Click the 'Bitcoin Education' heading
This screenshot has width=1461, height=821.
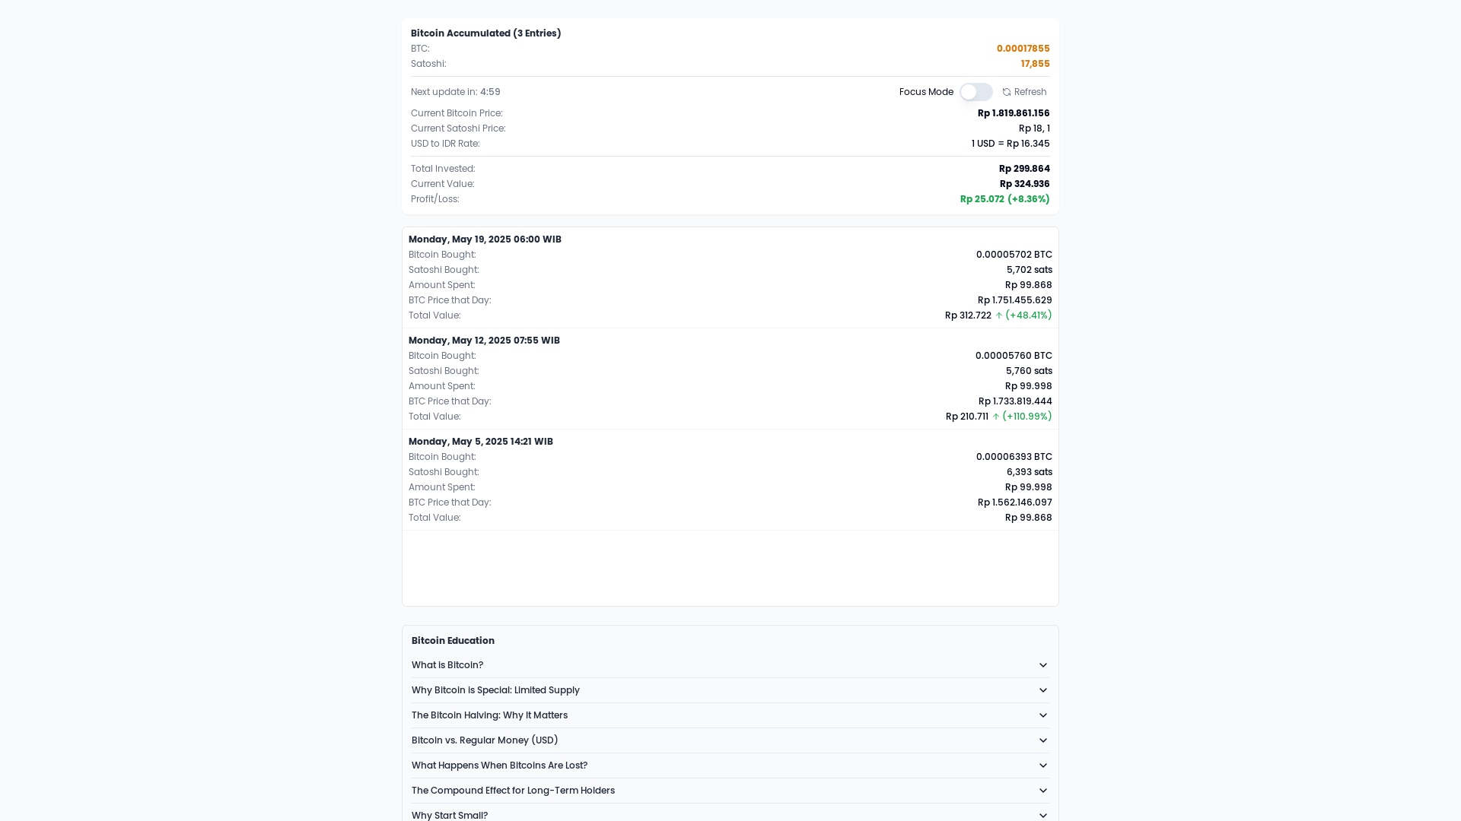click(x=453, y=641)
